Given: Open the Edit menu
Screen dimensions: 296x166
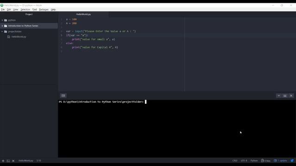Looking at the screenshot, I should (x=9, y=9).
